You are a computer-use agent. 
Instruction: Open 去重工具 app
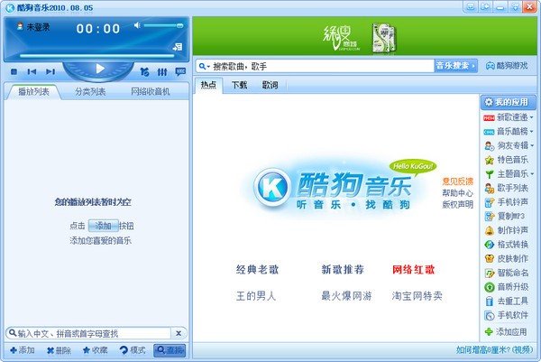click(507, 302)
